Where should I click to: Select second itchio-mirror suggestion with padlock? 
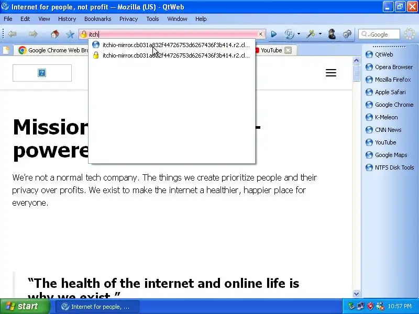172,55
